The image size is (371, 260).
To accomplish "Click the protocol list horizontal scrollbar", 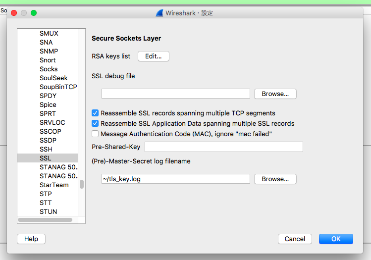I will (x=45, y=220).
